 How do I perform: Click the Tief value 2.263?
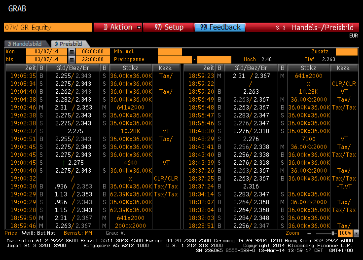328,60
